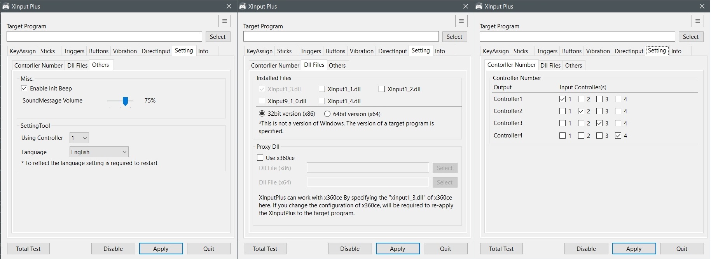Click the SoundMessage Volume slider handle
The height and width of the screenshot is (259, 711).
(125, 101)
